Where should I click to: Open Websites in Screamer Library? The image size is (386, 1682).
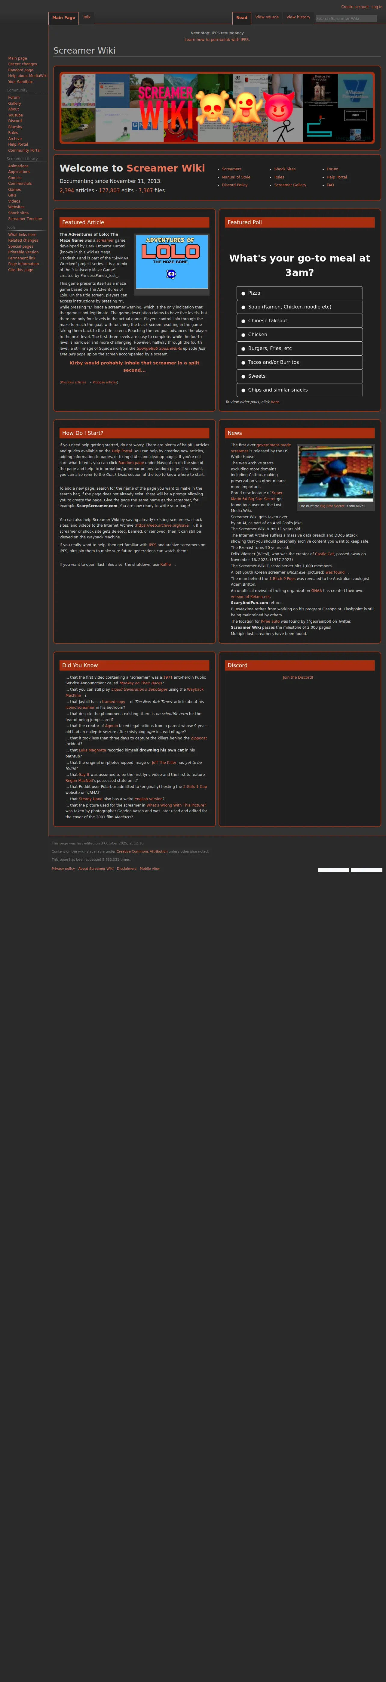16,207
